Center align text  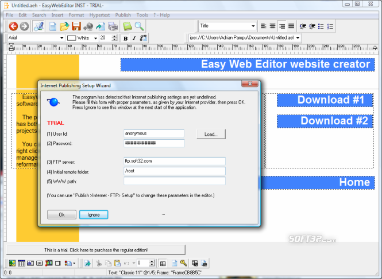click(273, 26)
